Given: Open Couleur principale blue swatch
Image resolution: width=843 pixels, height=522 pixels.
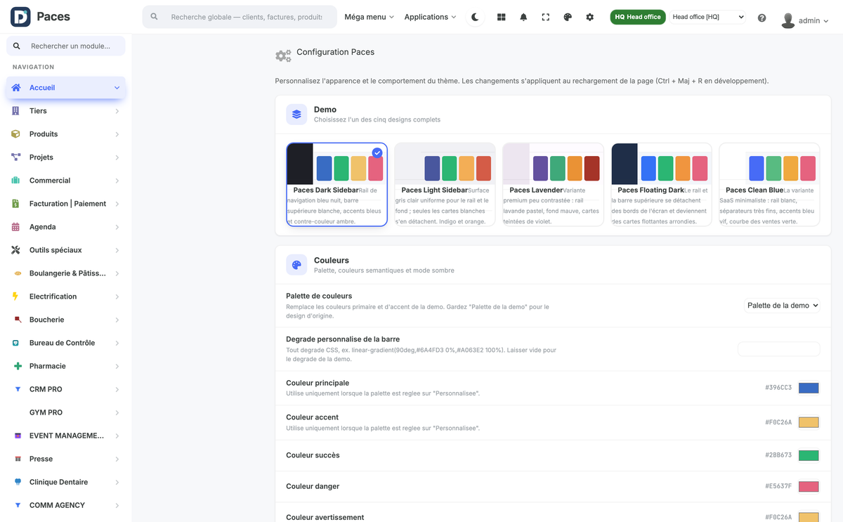Looking at the screenshot, I should pyautogui.click(x=809, y=388).
